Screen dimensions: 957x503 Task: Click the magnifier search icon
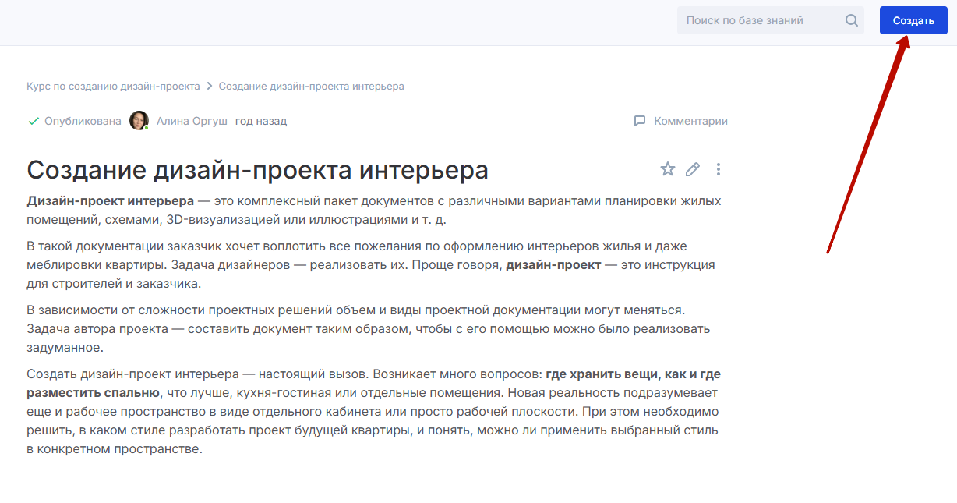click(851, 21)
